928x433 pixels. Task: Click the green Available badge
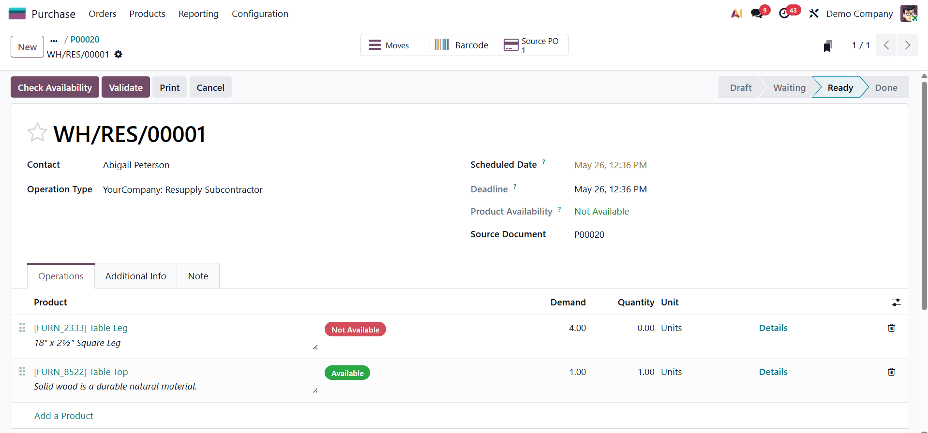[347, 373]
